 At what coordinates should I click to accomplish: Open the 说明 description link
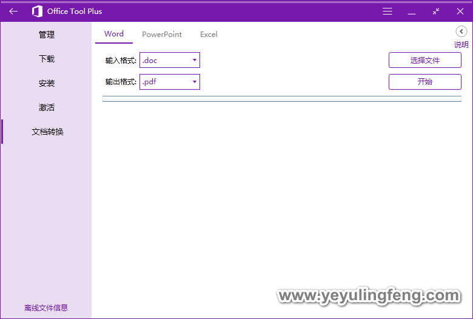pyautogui.click(x=461, y=45)
